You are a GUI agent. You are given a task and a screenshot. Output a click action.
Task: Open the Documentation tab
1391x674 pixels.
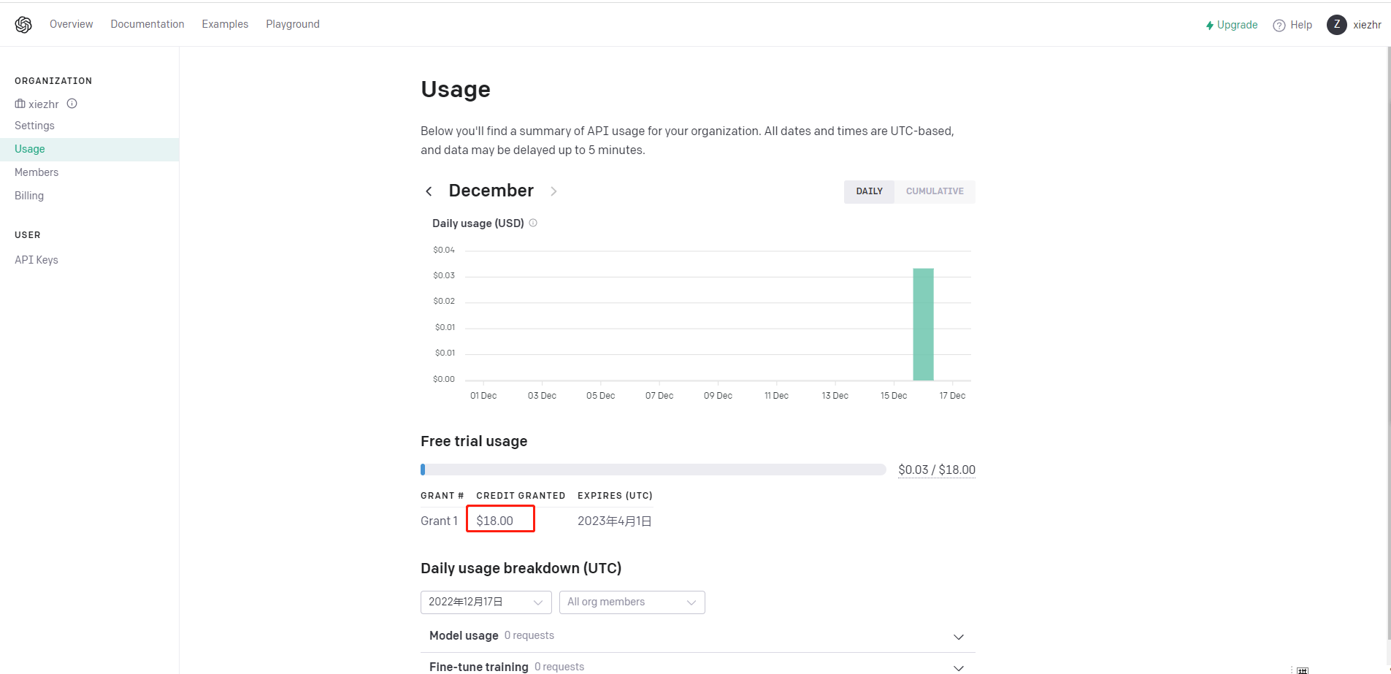(x=147, y=24)
